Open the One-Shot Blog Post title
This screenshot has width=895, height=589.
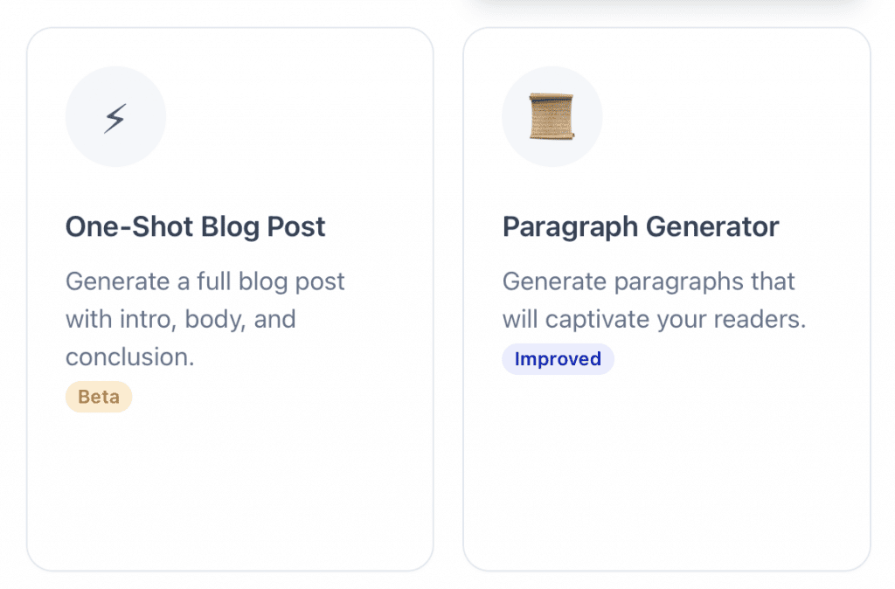pyautogui.click(x=195, y=227)
